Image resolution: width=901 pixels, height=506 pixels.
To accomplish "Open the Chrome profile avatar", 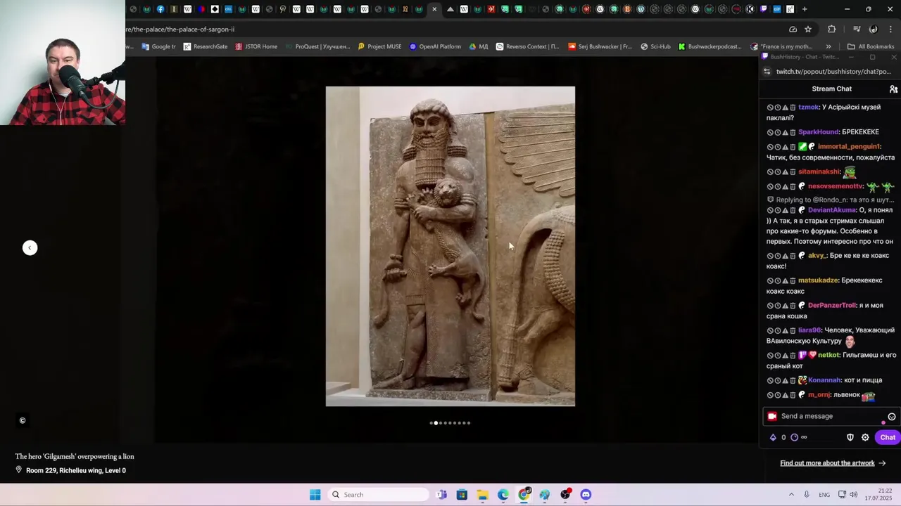I will (874, 30).
